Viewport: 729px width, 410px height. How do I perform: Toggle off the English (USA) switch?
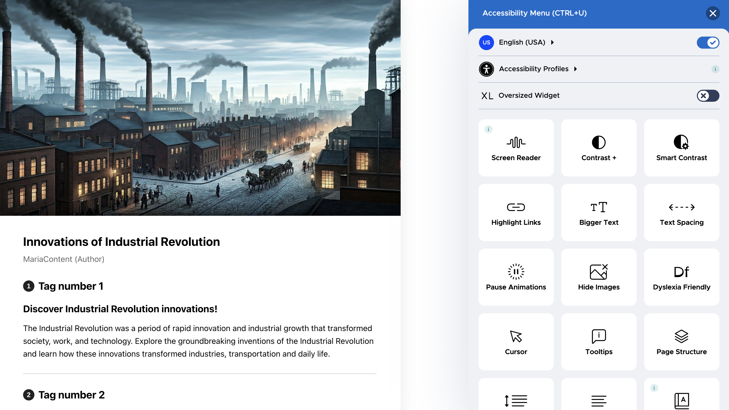(x=708, y=42)
